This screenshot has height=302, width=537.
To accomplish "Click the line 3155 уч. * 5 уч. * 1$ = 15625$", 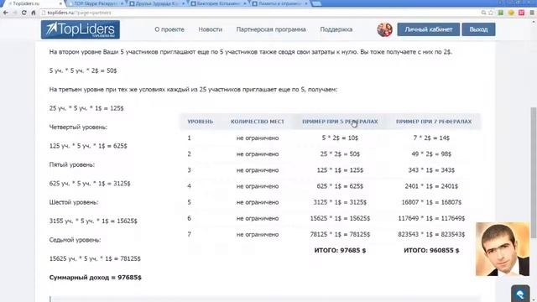I will click(x=93, y=221).
